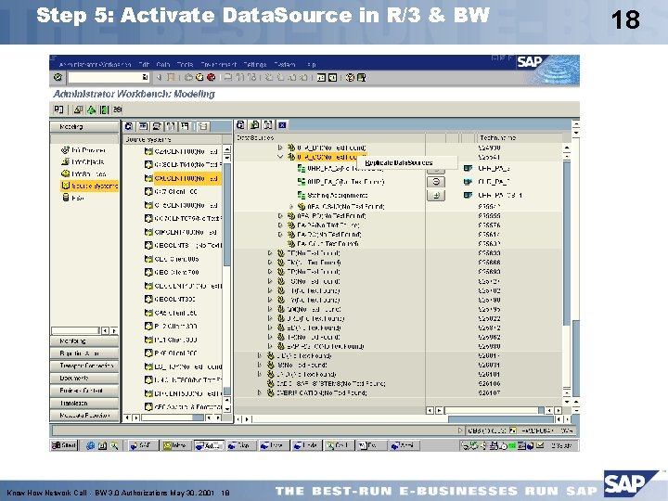Open the Goto menu
Image resolution: width=668 pixels, height=501 pixels.
point(163,65)
